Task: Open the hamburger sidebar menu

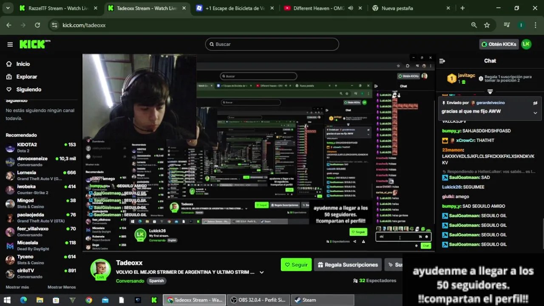Action: click(x=10, y=44)
